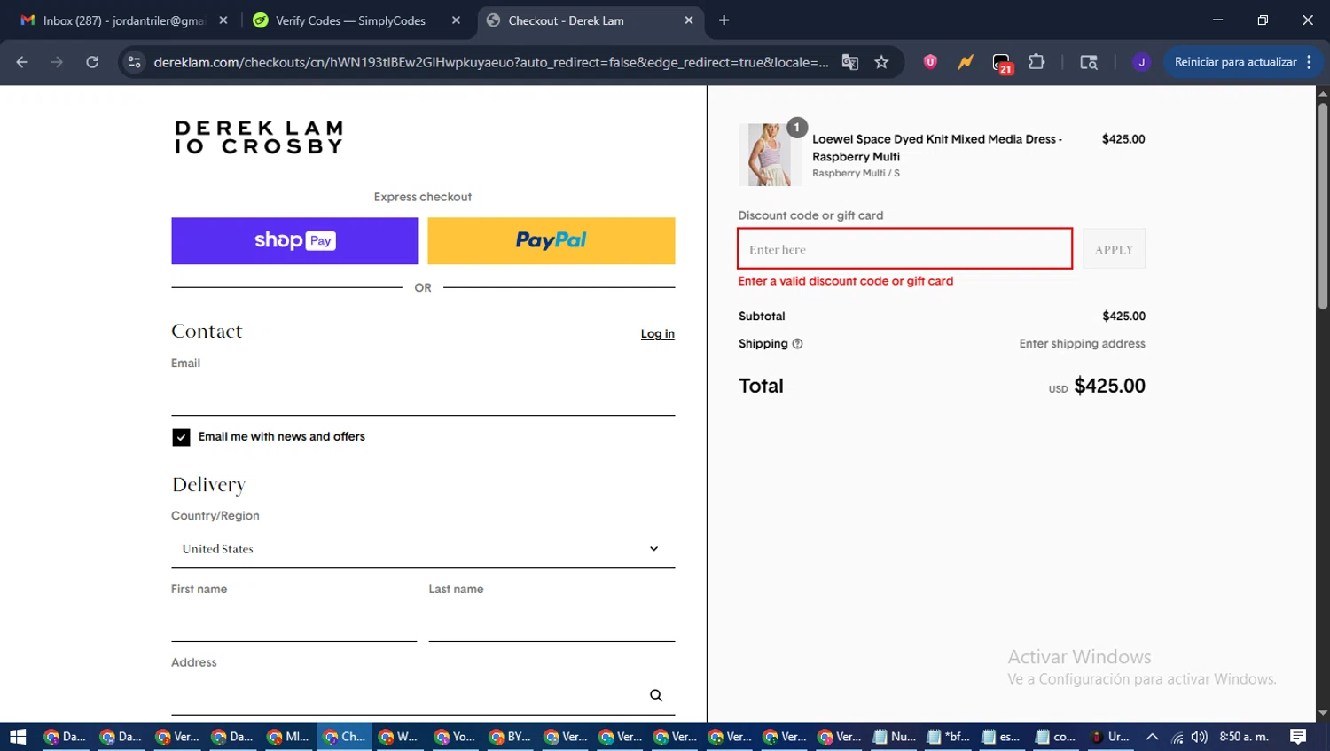Open the taskbar Notepad item labeled *bf...

point(949,737)
